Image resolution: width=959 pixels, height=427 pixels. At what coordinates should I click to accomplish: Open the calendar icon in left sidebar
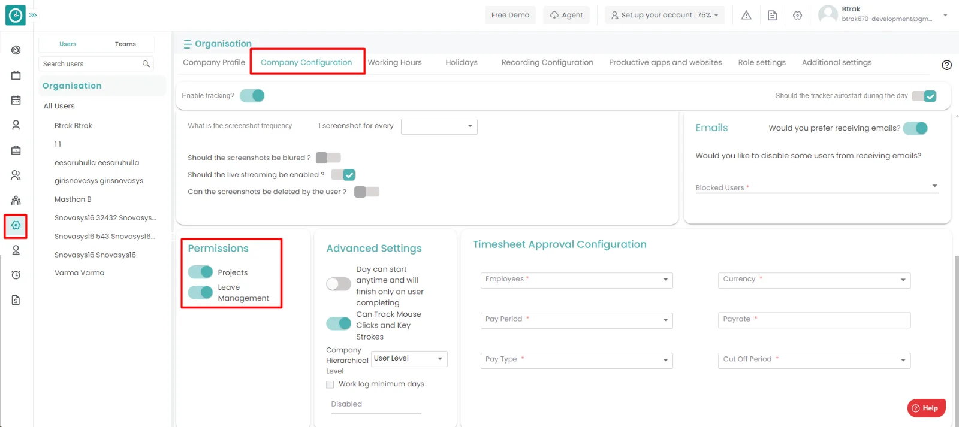pyautogui.click(x=16, y=100)
